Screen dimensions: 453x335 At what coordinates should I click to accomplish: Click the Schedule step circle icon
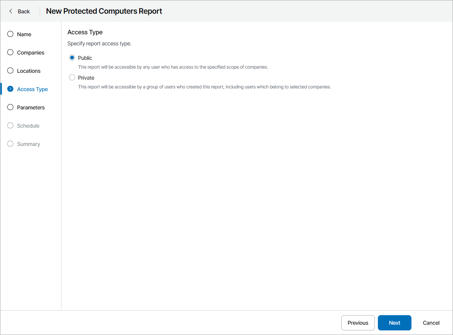pos(10,126)
